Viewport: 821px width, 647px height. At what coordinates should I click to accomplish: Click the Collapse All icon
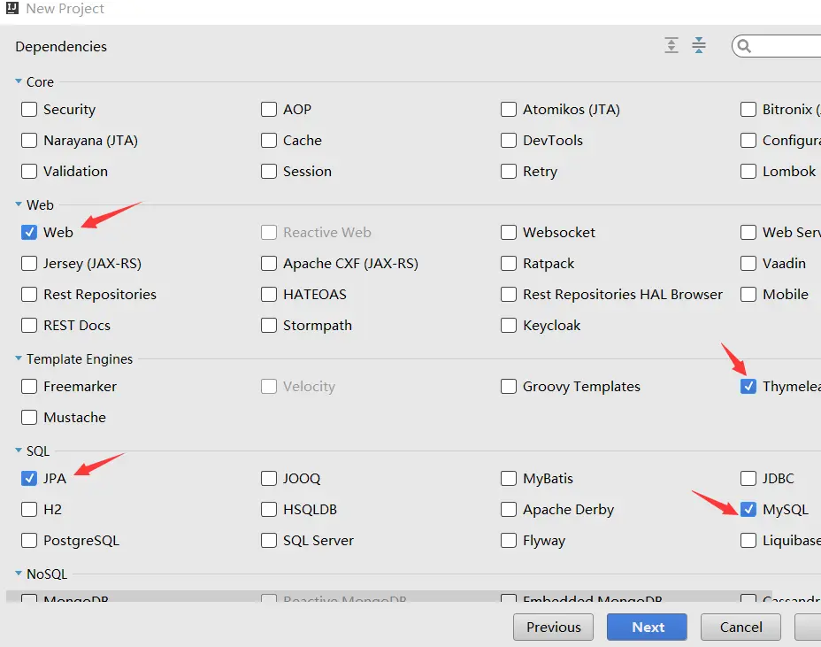coord(699,45)
